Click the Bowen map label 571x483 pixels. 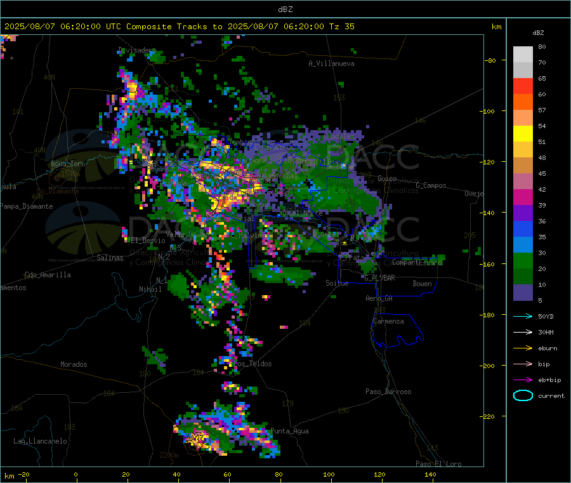[x=422, y=283]
